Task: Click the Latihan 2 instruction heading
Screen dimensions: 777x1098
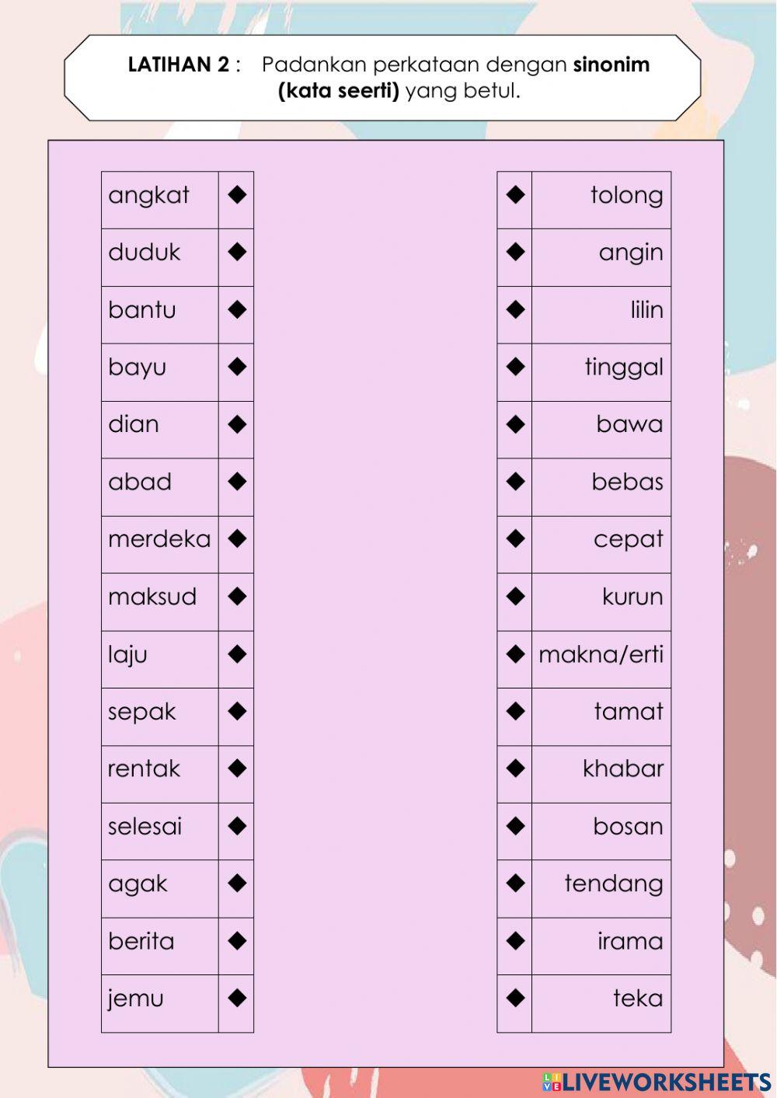Action: [388, 78]
